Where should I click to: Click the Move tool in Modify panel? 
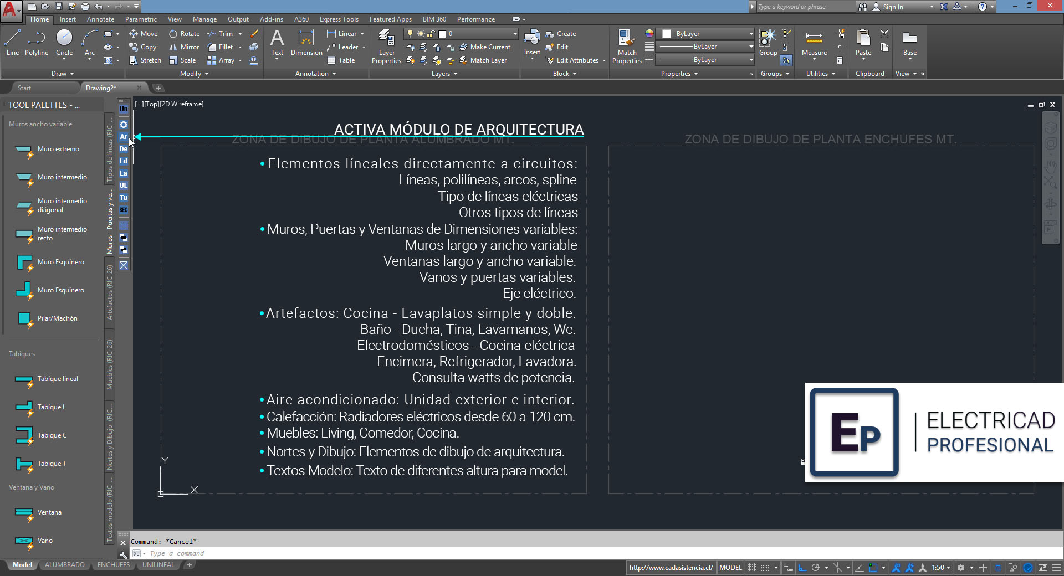click(x=144, y=34)
